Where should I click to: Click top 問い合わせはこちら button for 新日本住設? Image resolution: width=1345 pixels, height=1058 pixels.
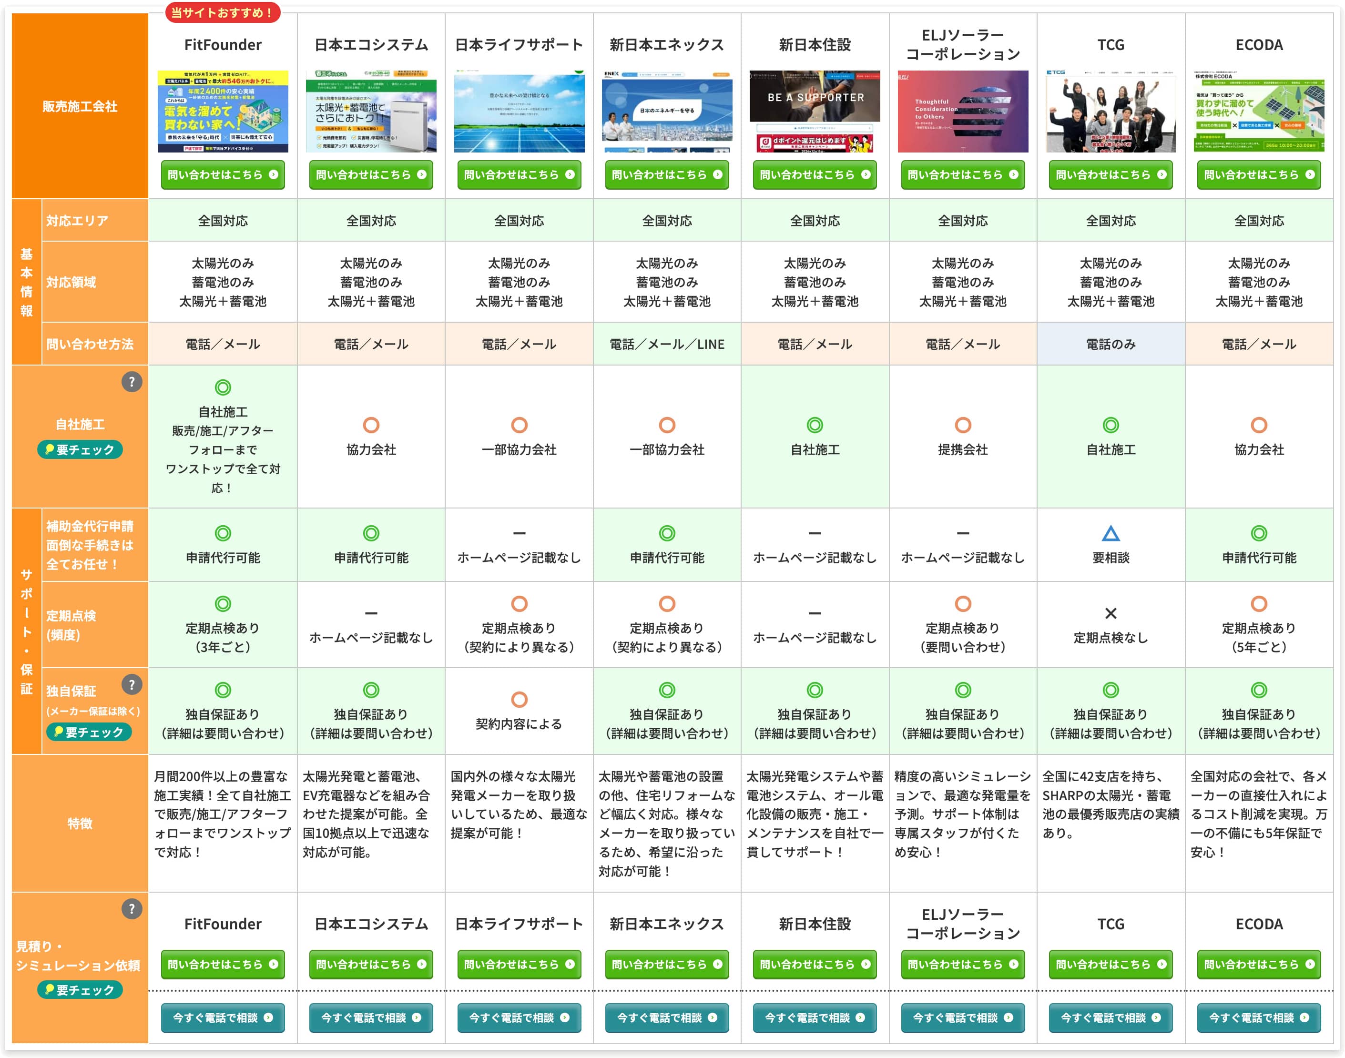tap(815, 175)
